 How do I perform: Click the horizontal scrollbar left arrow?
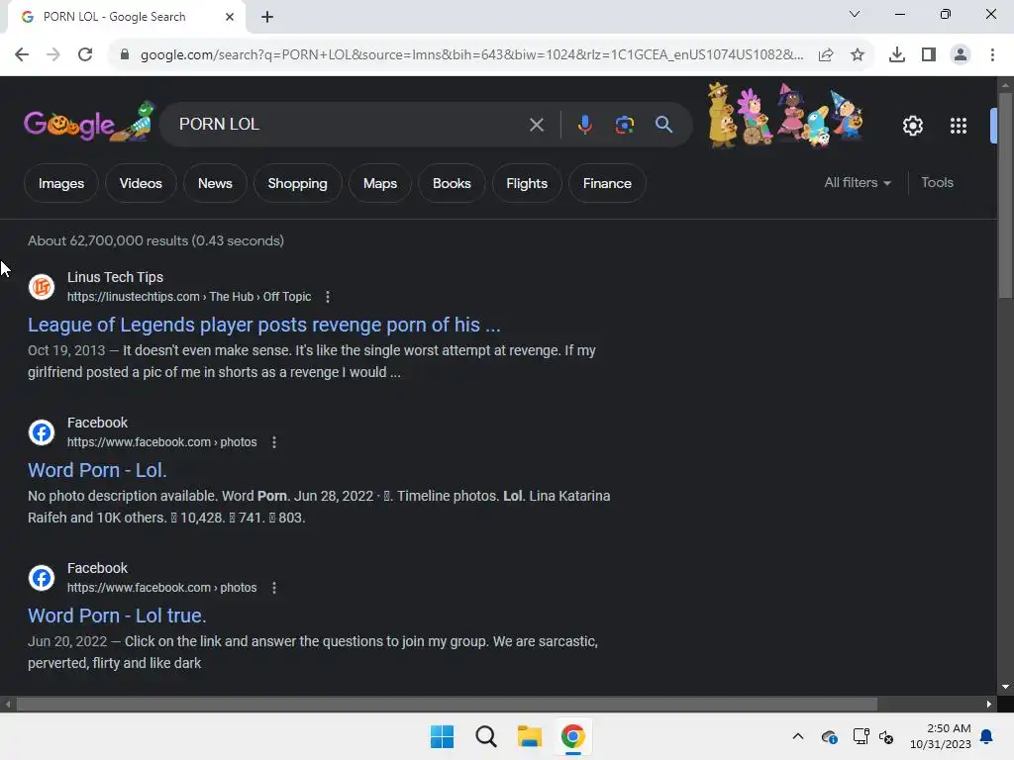[x=8, y=704]
